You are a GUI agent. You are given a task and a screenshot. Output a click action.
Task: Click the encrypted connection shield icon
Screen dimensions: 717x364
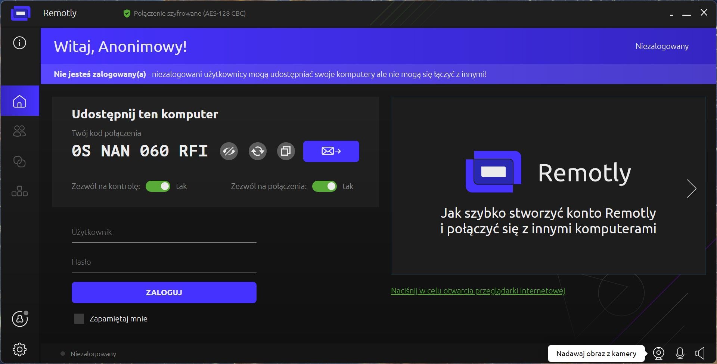coord(127,14)
